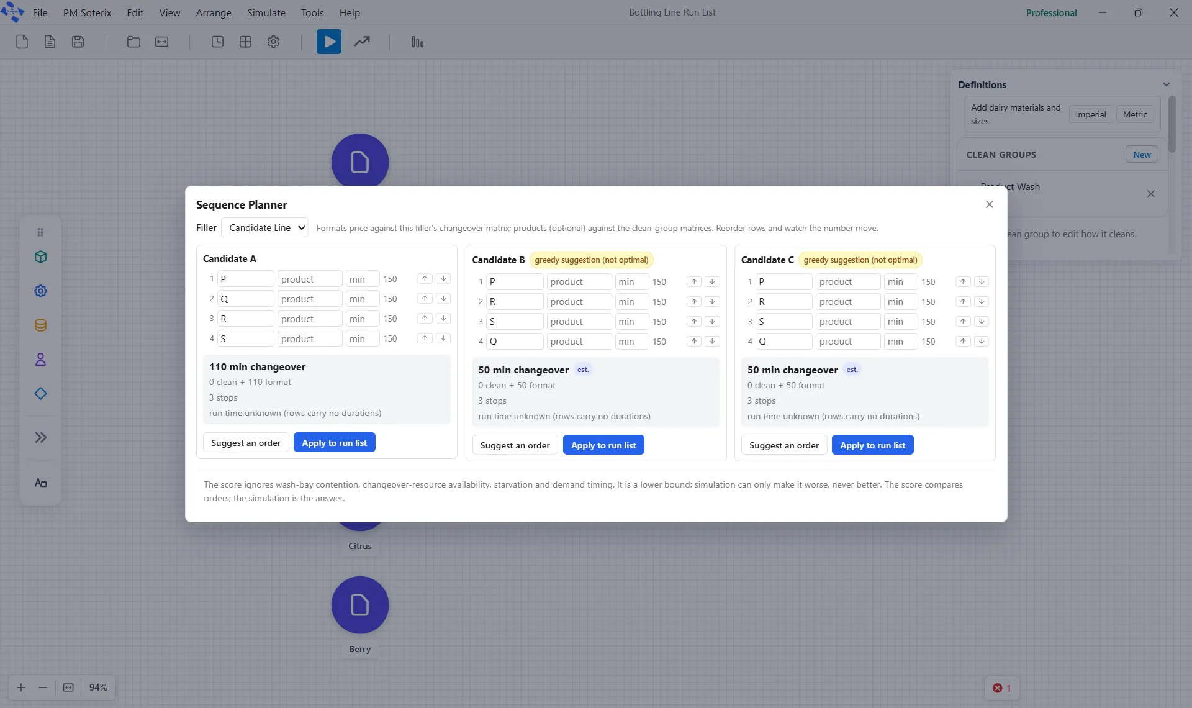The image size is (1192, 708).
Task: Click Candidate B row 4 min field
Action: [x=631, y=342]
